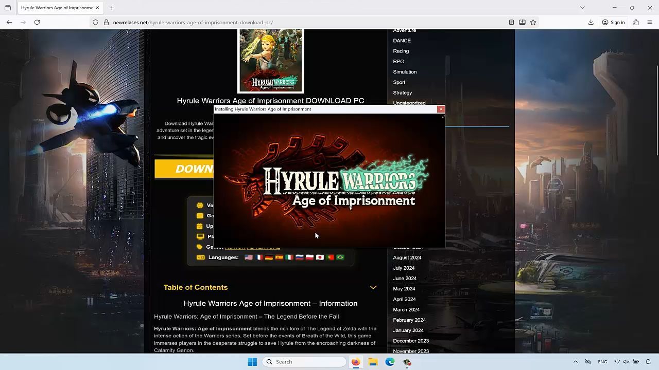Click the URL address bar field
Screen dimensions: 659x370
309,22
